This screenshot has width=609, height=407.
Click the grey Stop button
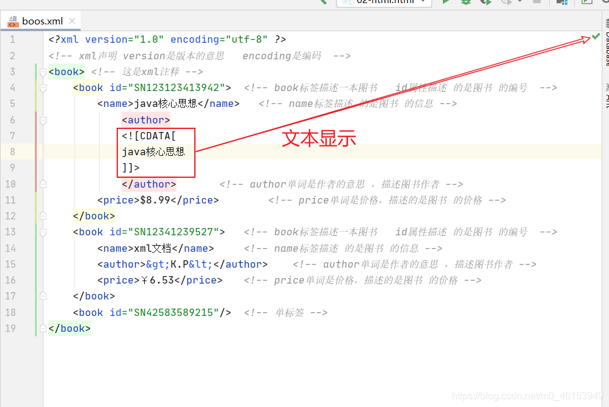pos(536,2)
